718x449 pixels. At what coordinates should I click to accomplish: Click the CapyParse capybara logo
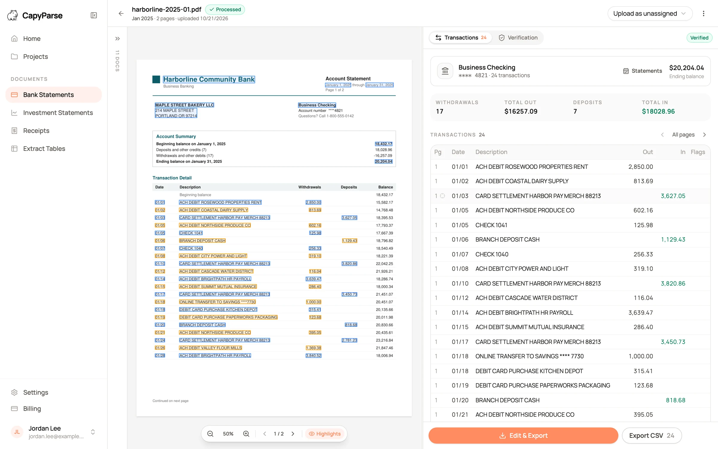[13, 15]
